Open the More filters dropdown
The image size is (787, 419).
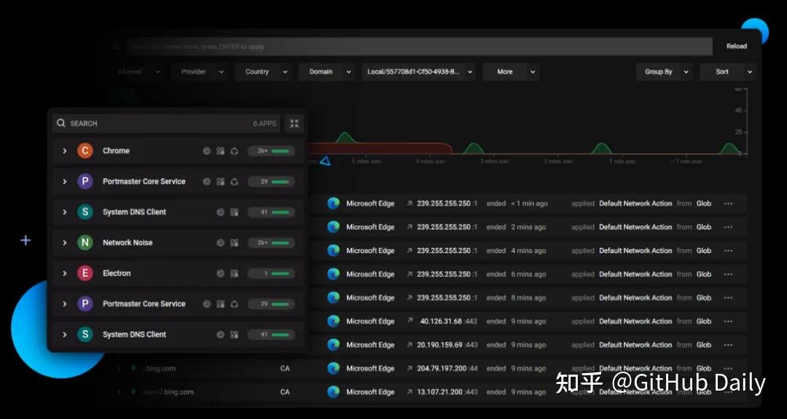510,71
